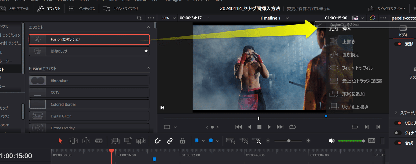This screenshot has width=416, height=164.
Task: Switch to the ビデオ inspector tab
Action: [x=403, y=31]
